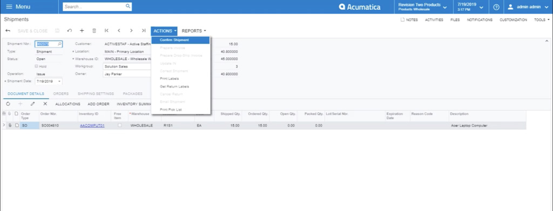Collapse the shipment summary form panel

(547, 41)
